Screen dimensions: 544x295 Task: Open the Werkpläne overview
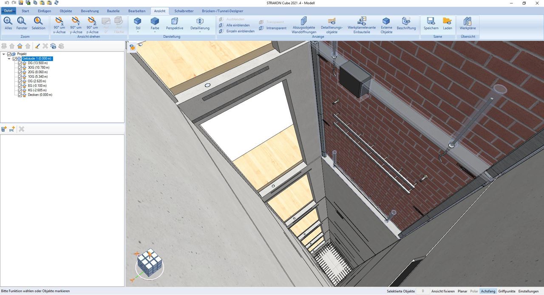467,21
